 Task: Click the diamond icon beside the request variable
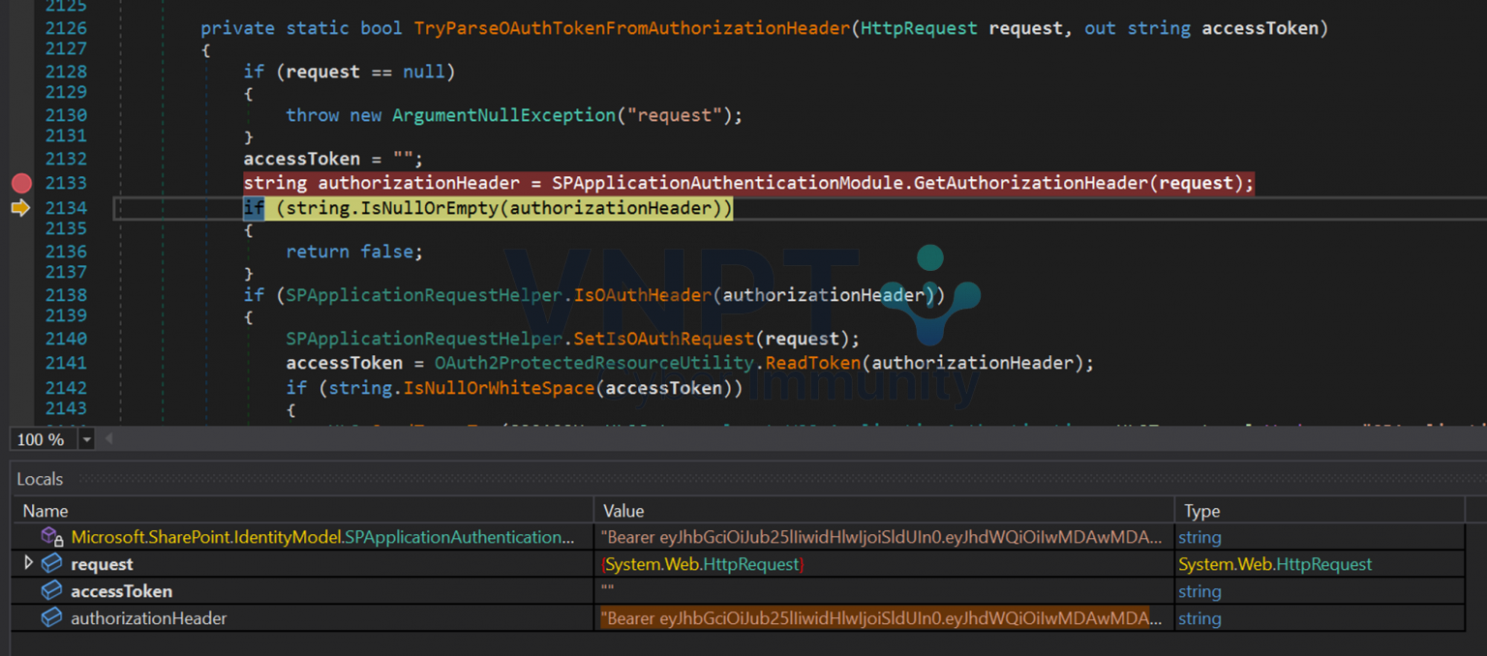pyautogui.click(x=51, y=563)
